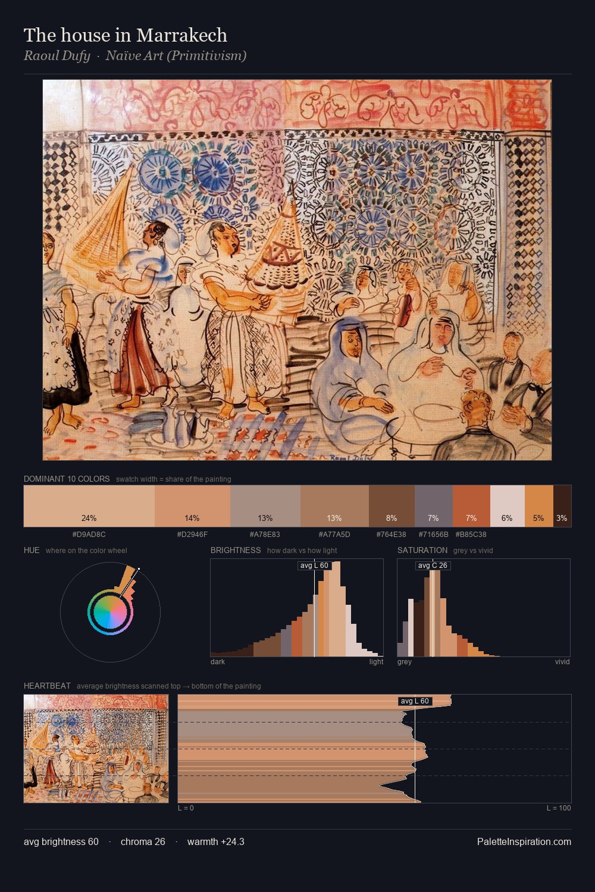595x892 pixels.
Task: Click the 'light' axis label
Action: (x=376, y=662)
